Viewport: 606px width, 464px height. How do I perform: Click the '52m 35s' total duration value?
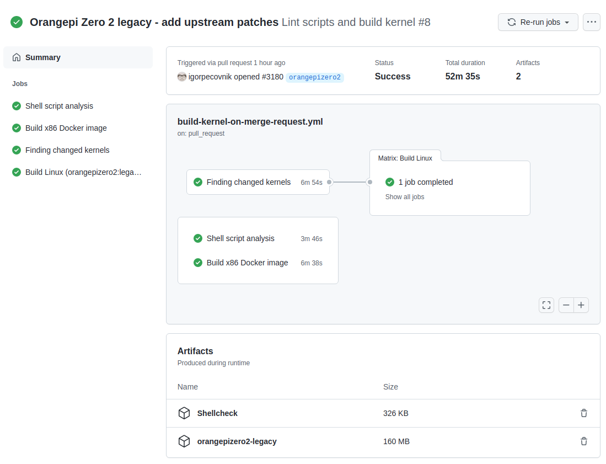pos(463,77)
